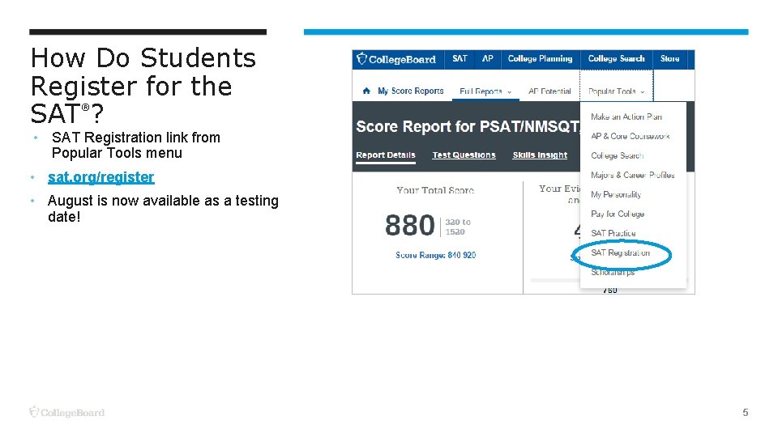
Task: Expand the Full Reports dropdown
Action: point(485,91)
